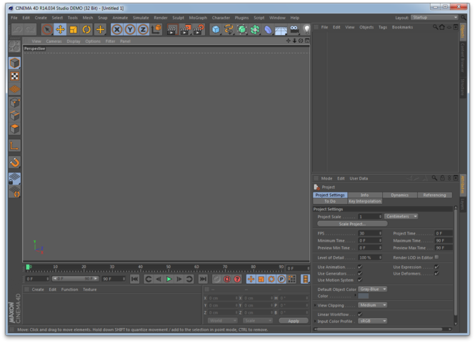
Task: Toggle Y axis lock
Action: (130, 29)
